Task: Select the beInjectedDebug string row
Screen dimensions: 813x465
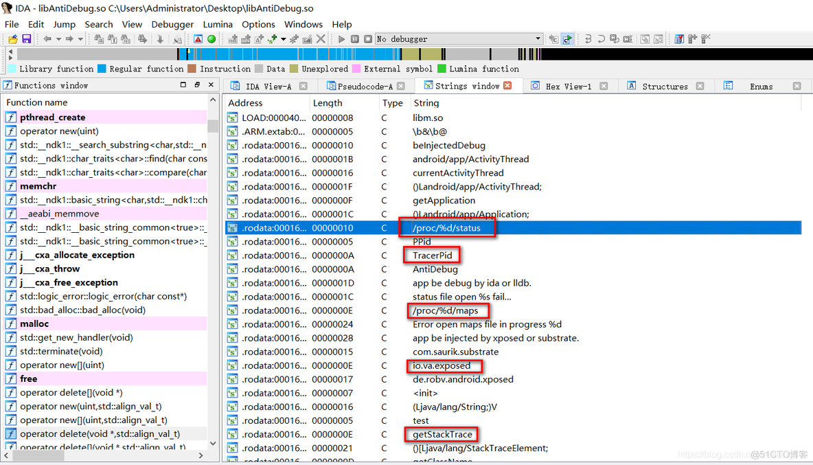Action: 514,145
